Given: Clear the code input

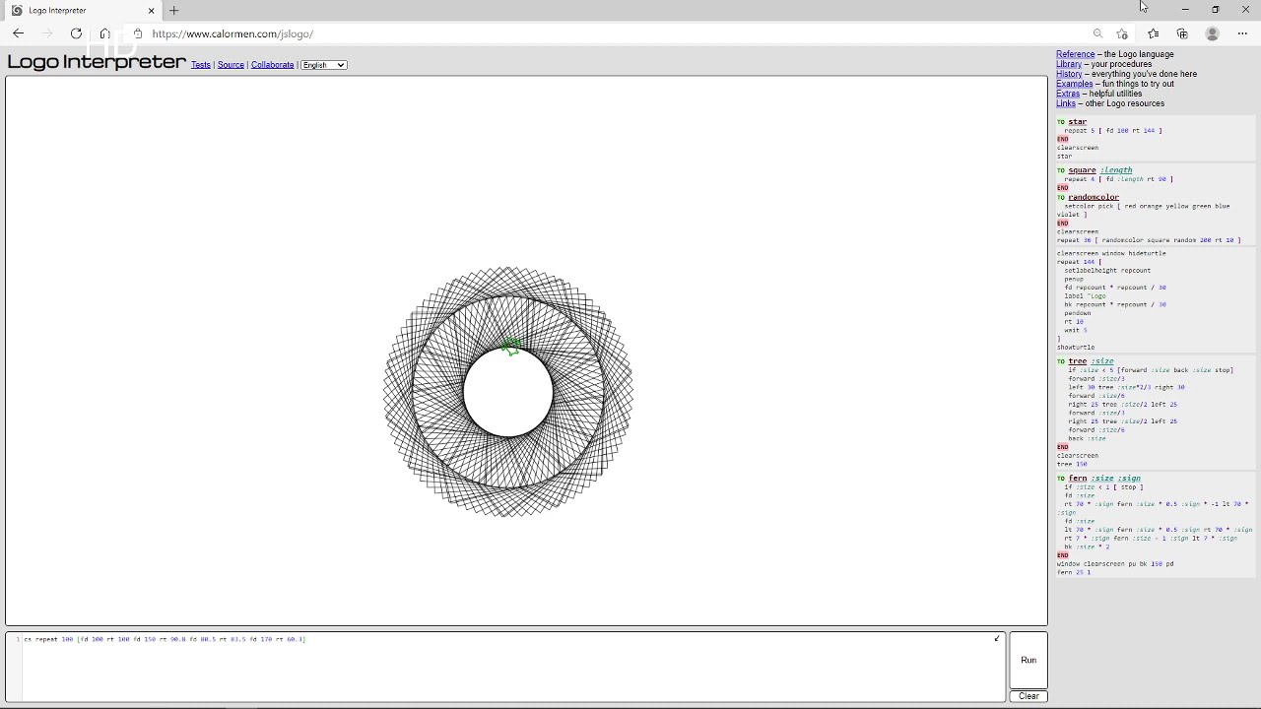Looking at the screenshot, I should pos(1029,696).
